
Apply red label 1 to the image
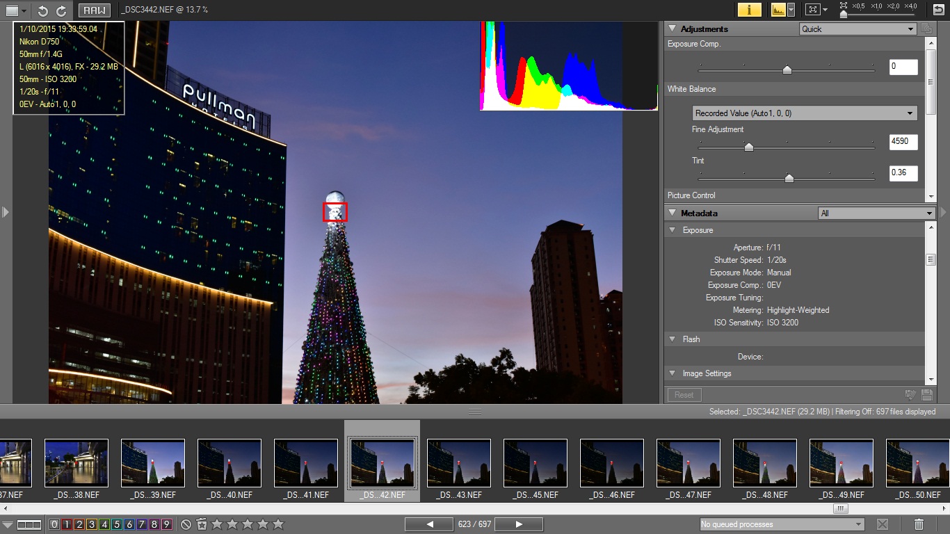[x=67, y=524]
